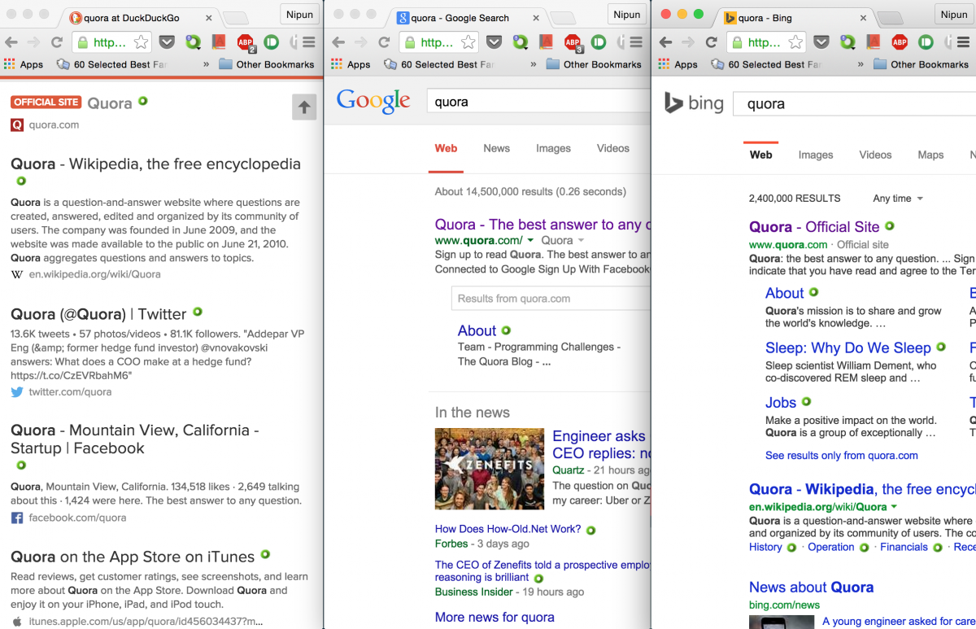Open Pocket extension in the DuckDuckGo window
Image resolution: width=976 pixels, height=629 pixels.
coord(166,42)
